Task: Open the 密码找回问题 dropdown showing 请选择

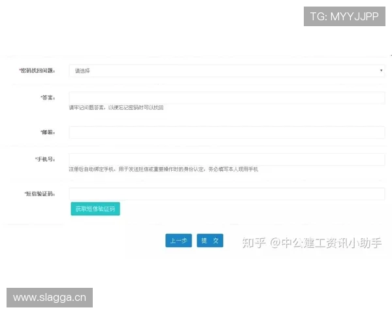Action: click(227, 71)
